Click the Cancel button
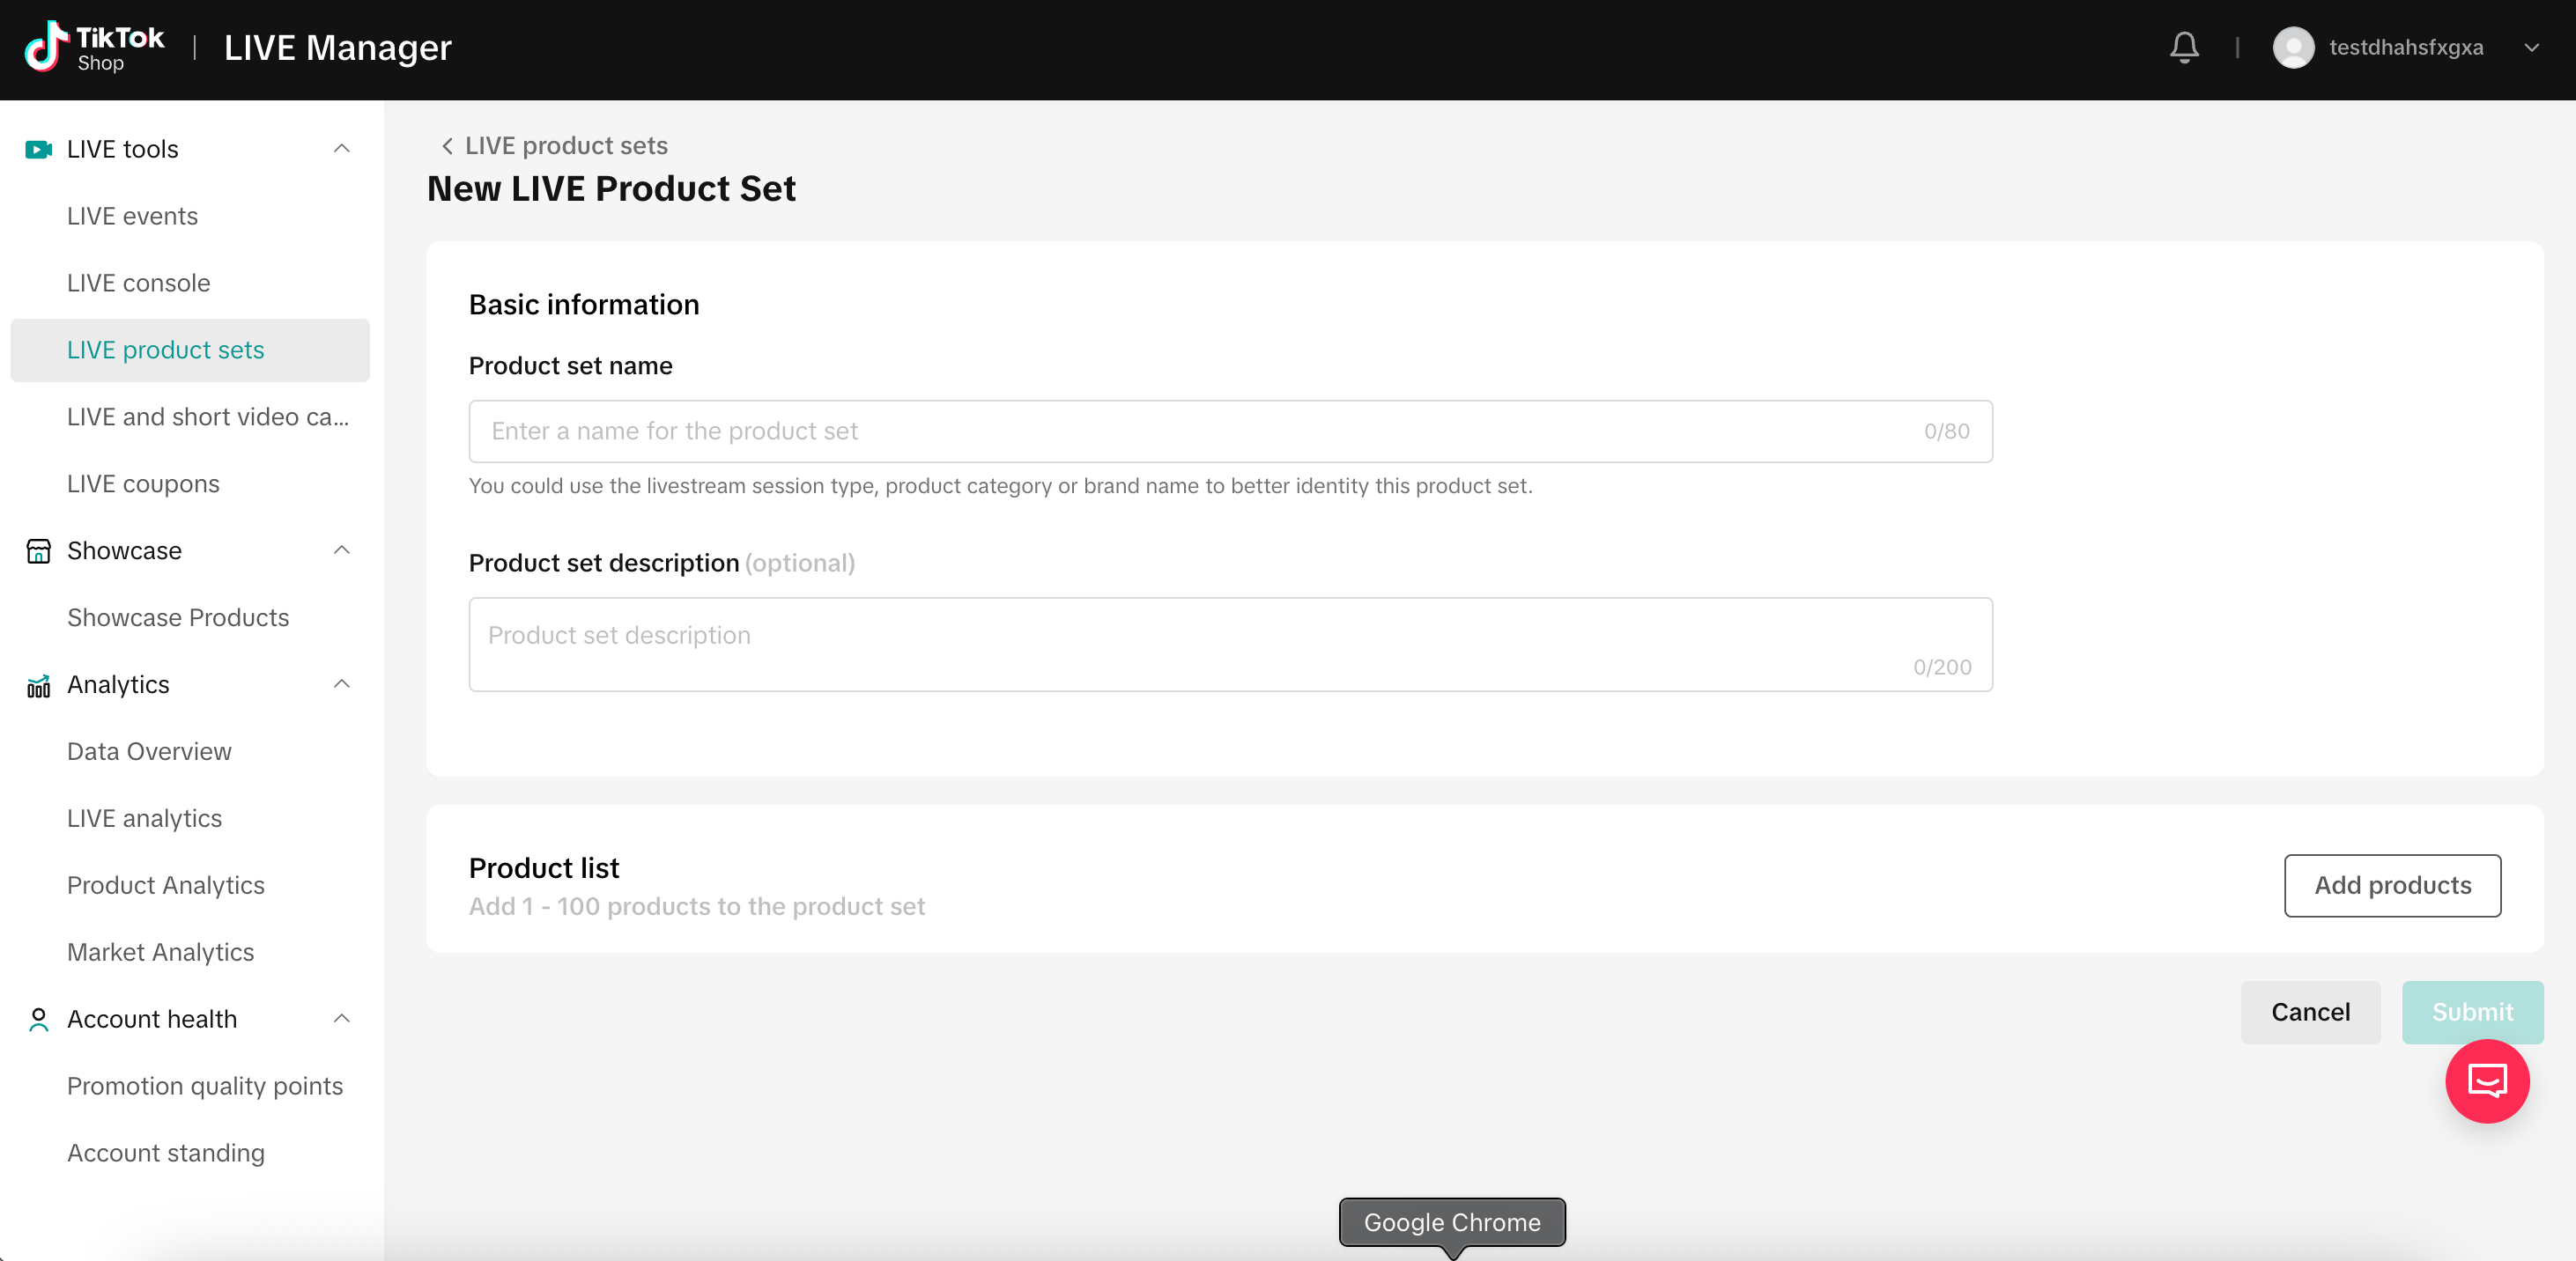This screenshot has width=2576, height=1261. pyautogui.click(x=2310, y=1012)
